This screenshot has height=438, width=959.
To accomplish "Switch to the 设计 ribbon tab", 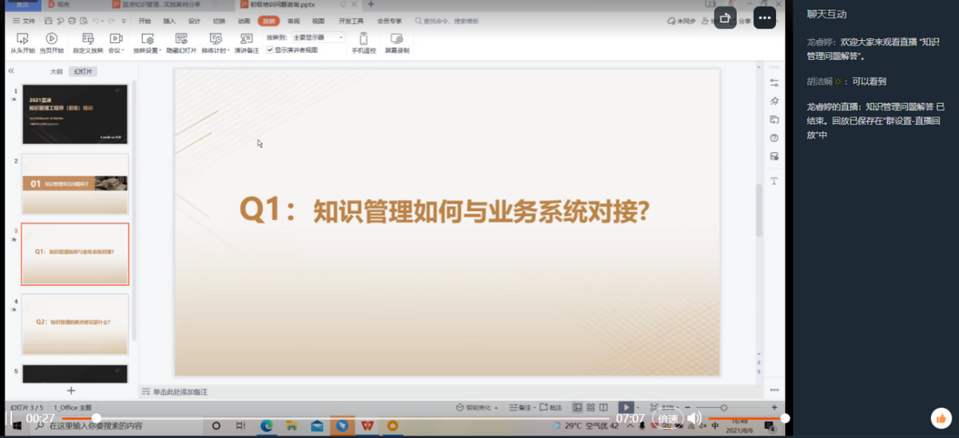I will 194,21.
